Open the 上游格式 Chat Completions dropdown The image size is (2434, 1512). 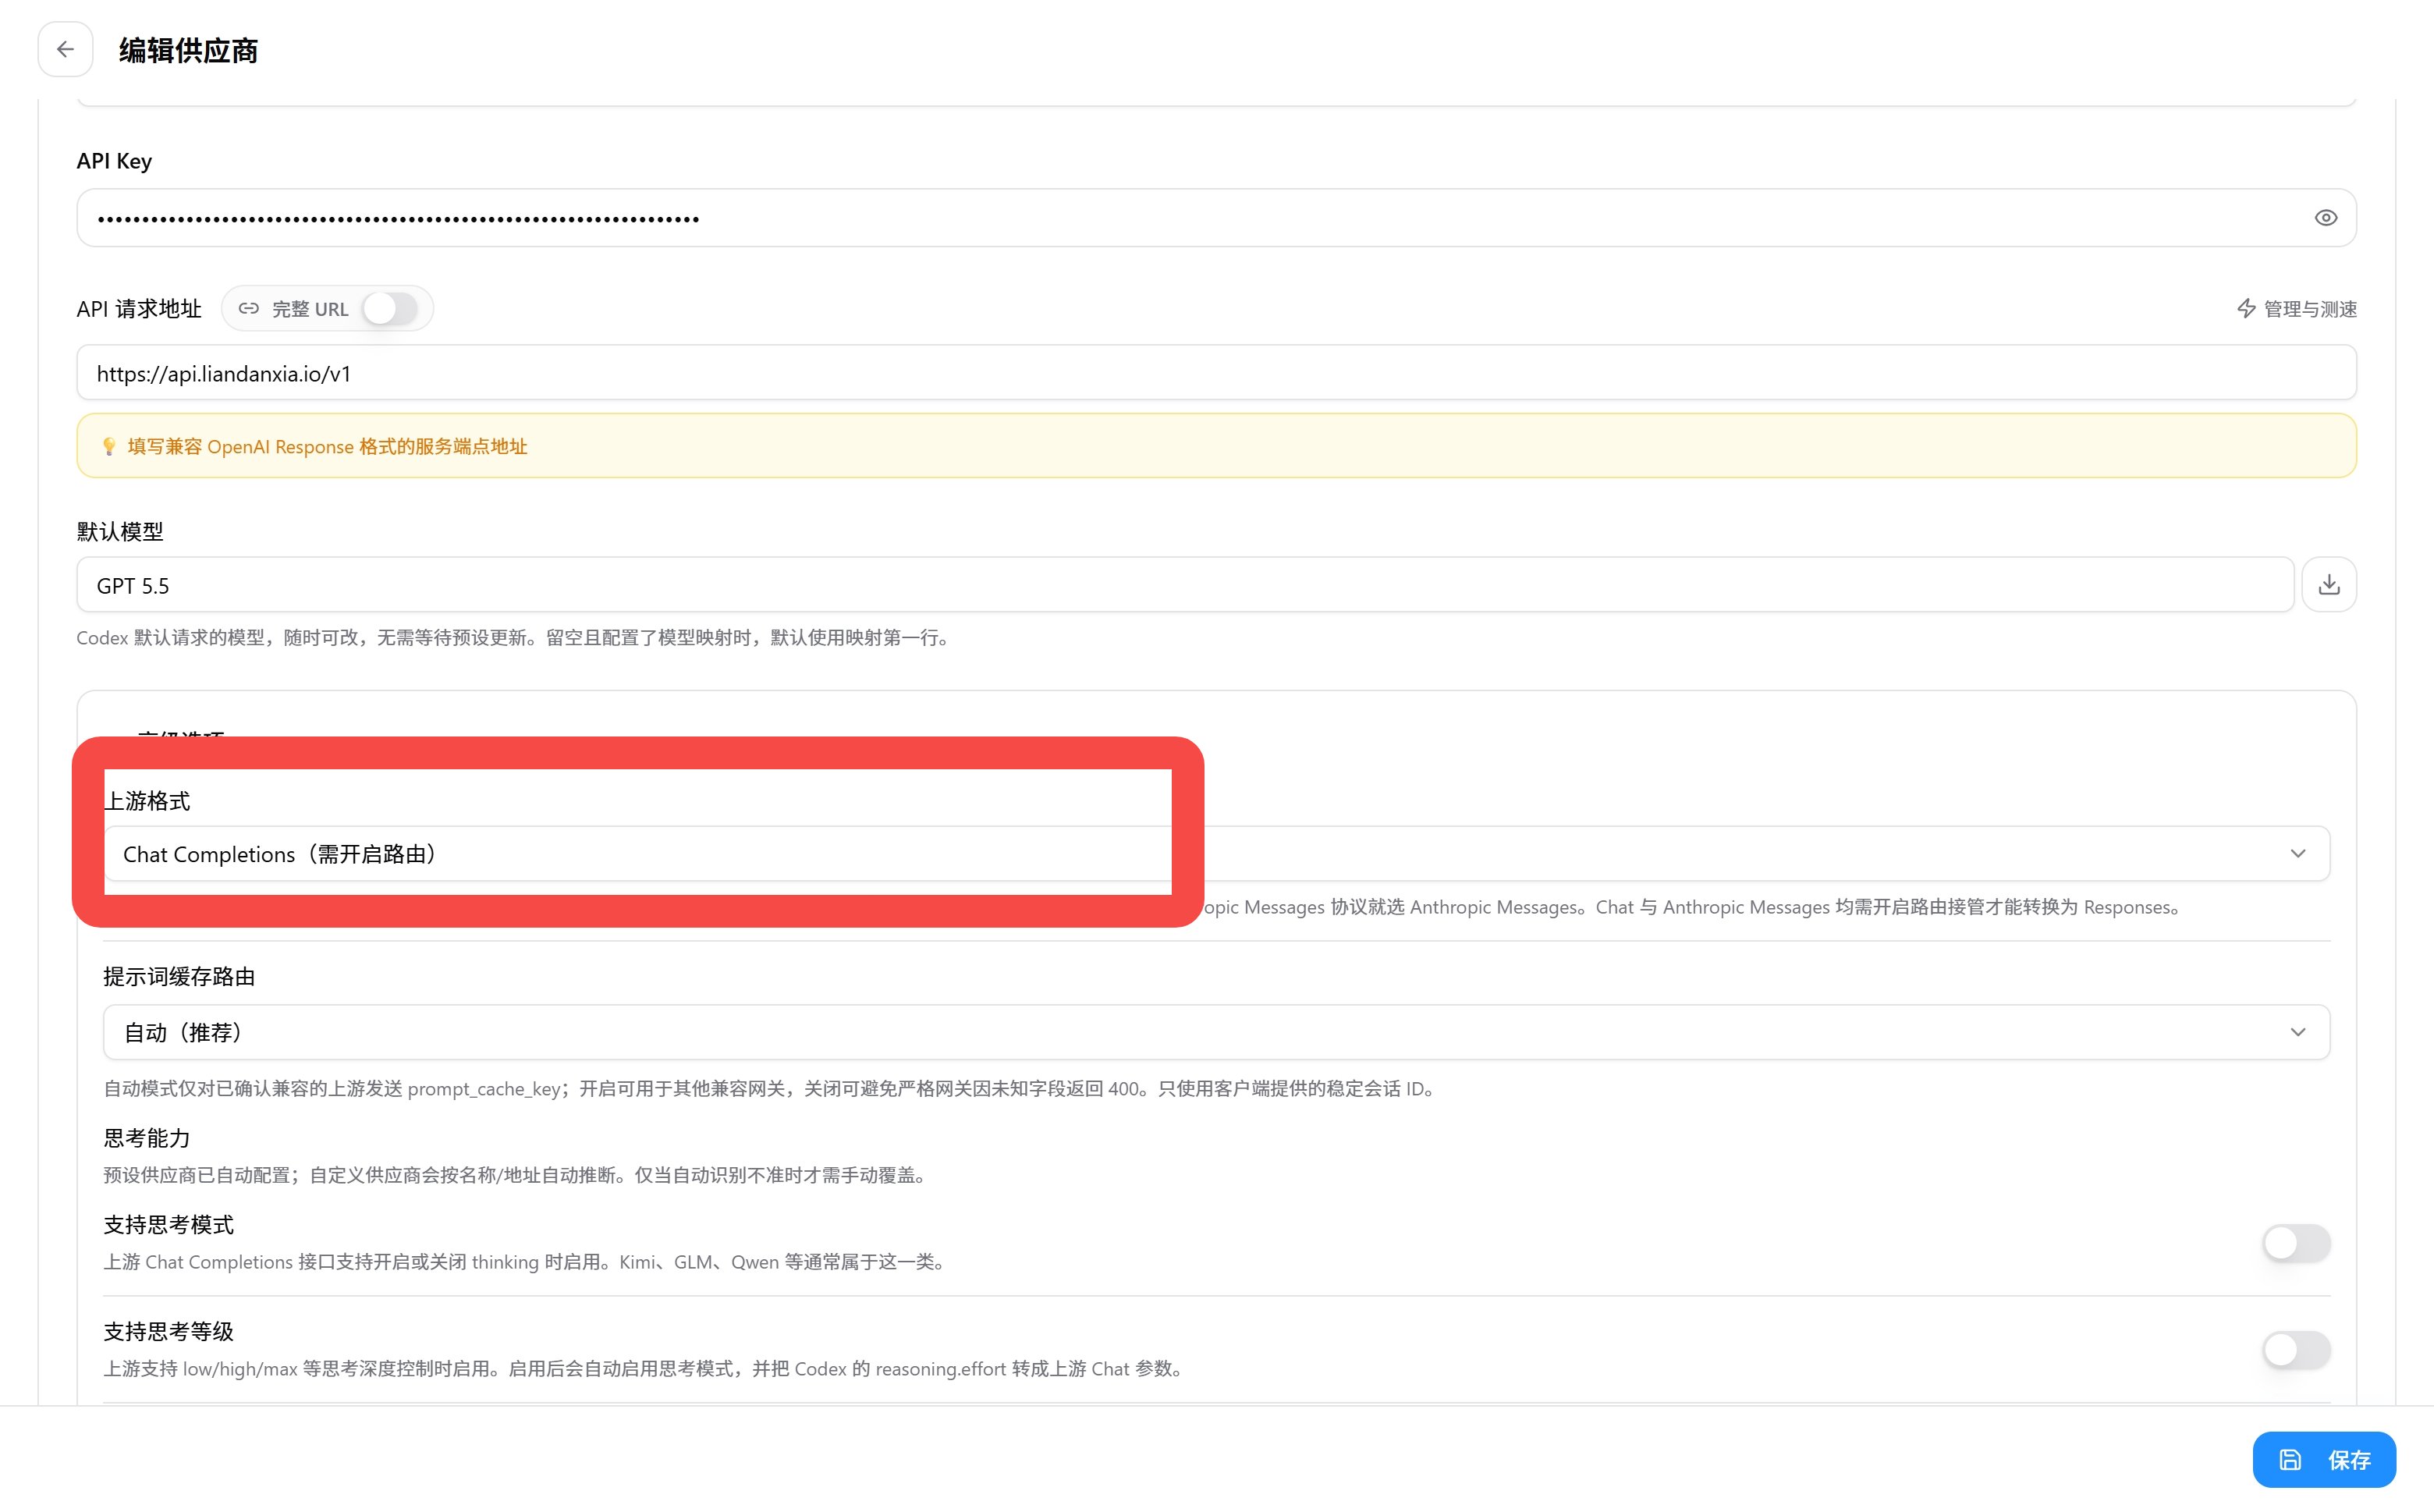tap(1216, 854)
